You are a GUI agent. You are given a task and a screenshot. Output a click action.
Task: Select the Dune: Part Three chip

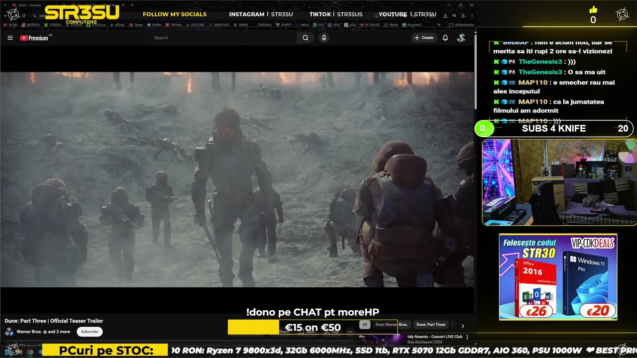(430, 325)
